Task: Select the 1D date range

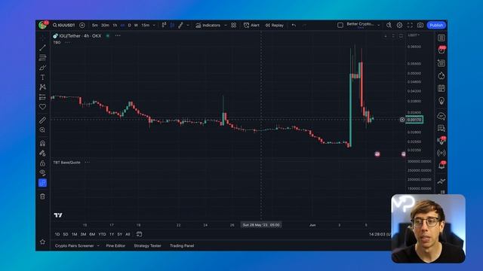Action: (57, 234)
